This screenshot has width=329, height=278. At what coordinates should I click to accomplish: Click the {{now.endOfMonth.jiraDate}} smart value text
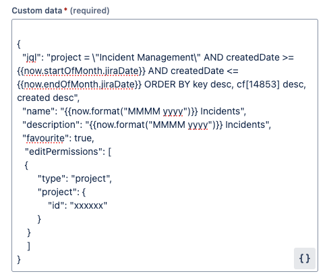coord(80,85)
